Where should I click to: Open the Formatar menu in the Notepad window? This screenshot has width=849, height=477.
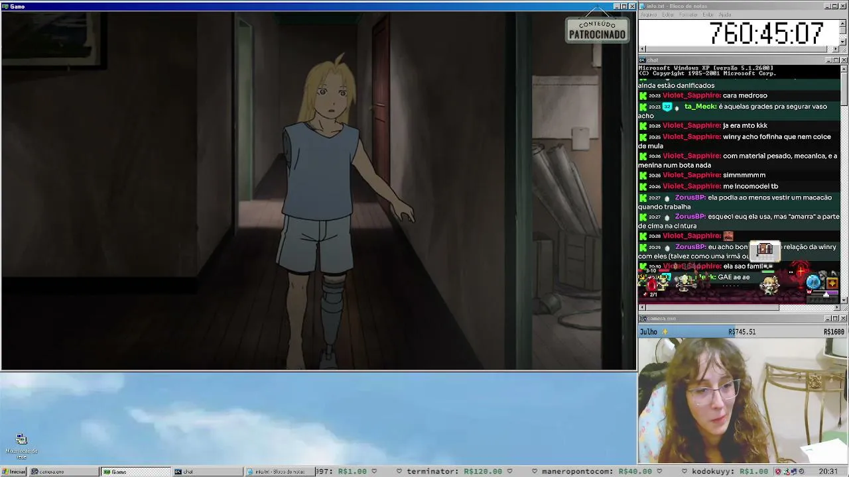[x=688, y=15]
